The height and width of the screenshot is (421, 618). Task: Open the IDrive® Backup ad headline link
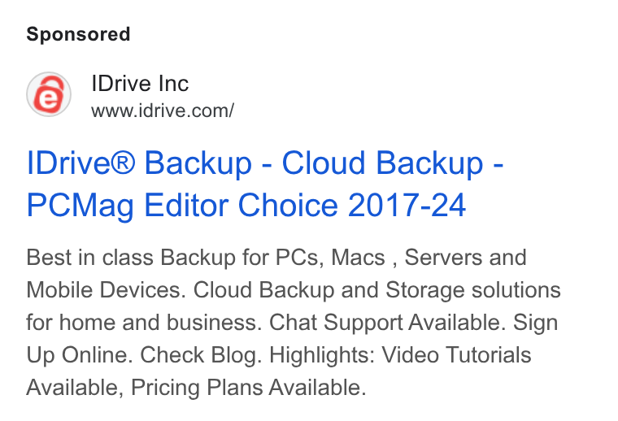point(265,184)
